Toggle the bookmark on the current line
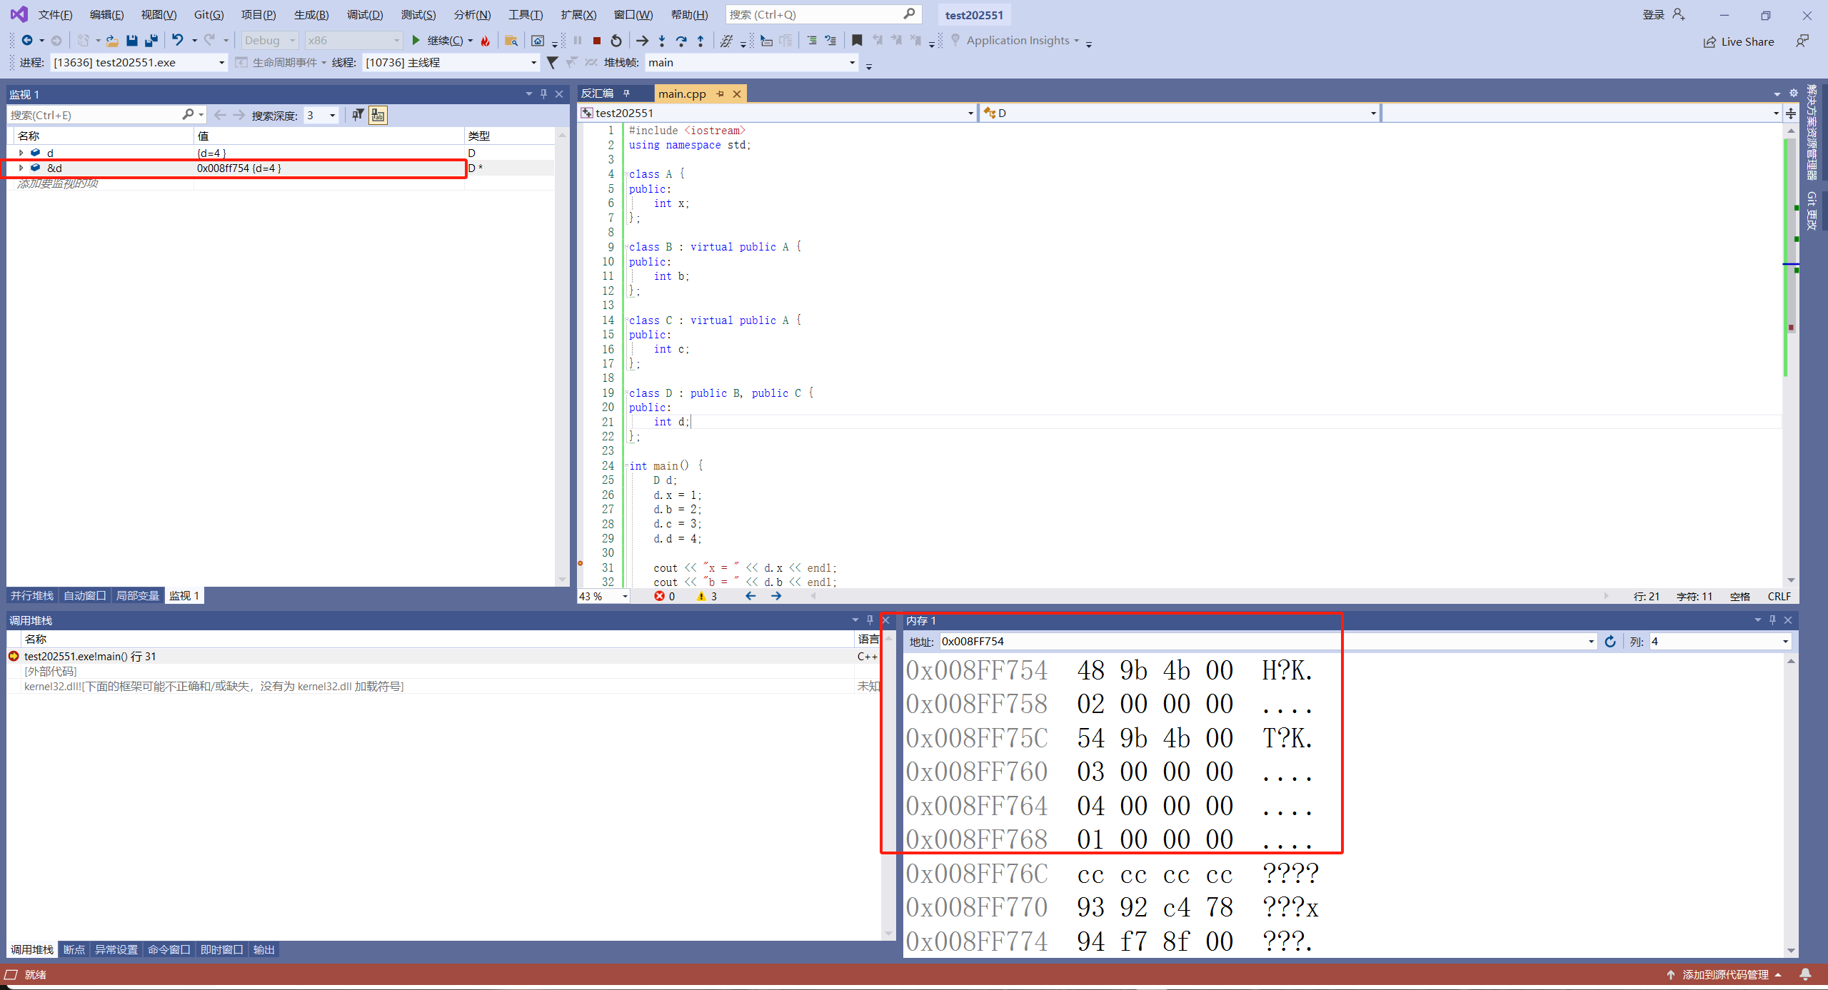Screen dimensions: 1828x990 [x=857, y=41]
